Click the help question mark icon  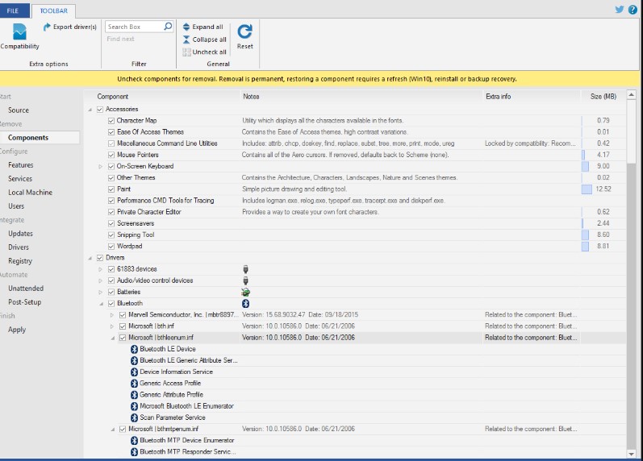tap(633, 10)
